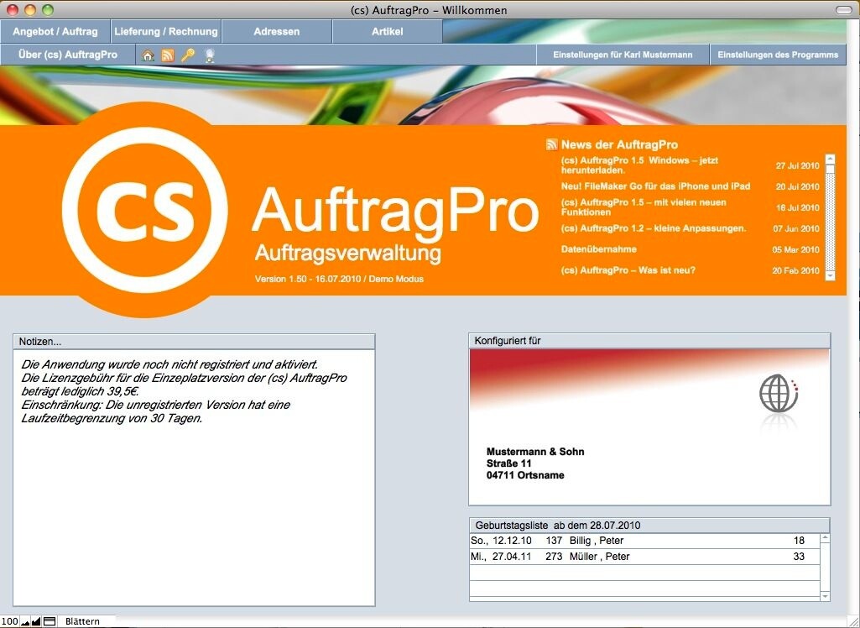Switch to the Artikel tab

388,31
